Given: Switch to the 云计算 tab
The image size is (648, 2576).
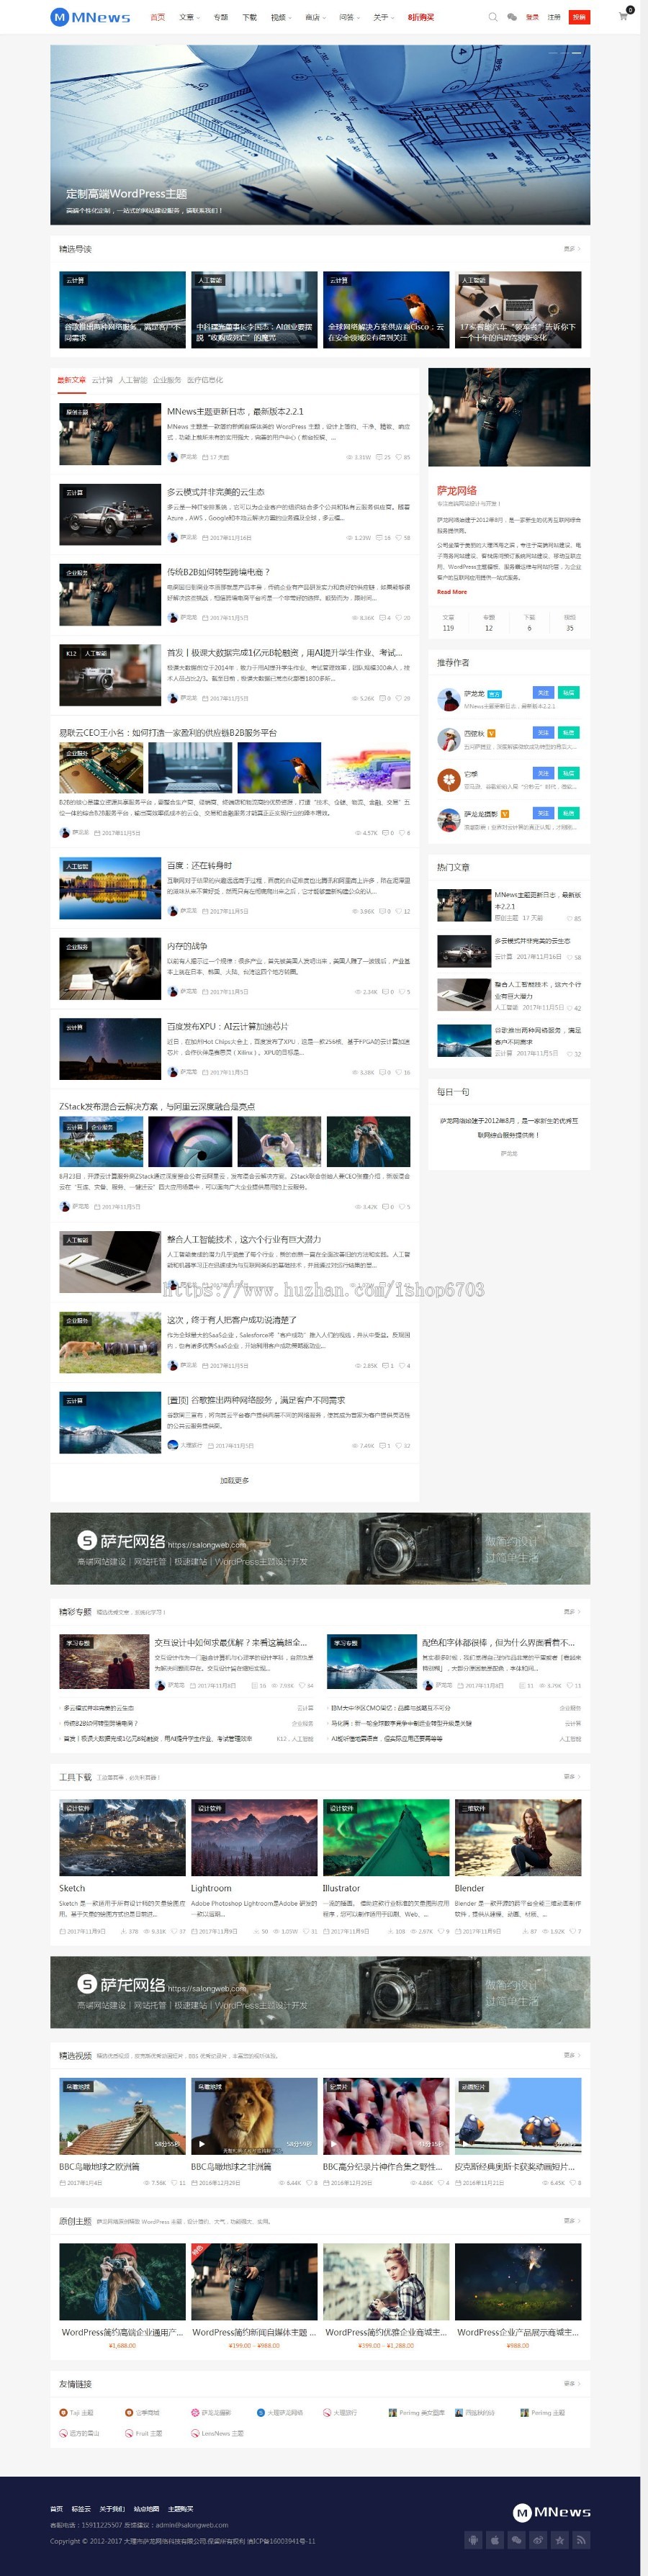Looking at the screenshot, I should [102, 380].
